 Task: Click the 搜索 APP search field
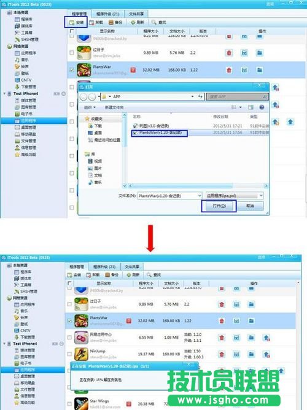[237, 97]
